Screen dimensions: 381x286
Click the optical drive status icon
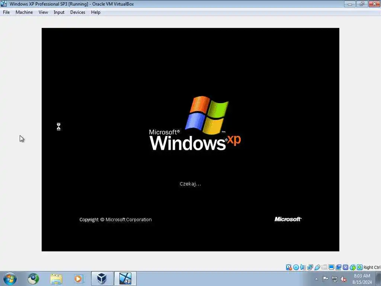coord(296,267)
